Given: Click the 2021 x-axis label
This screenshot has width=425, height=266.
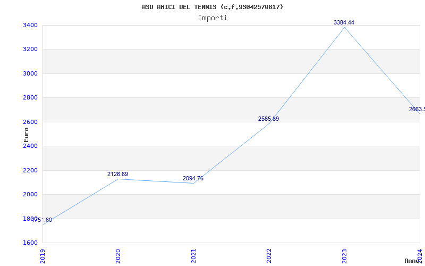Looking at the screenshot, I should coord(193,256).
